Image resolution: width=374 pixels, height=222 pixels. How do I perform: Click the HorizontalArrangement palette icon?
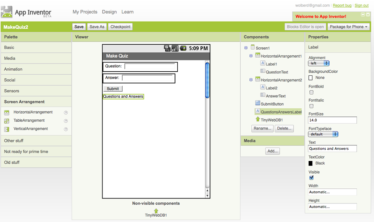(7, 113)
